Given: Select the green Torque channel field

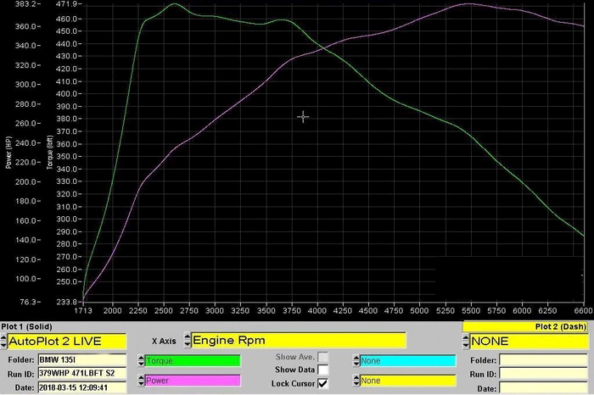Looking at the screenshot, I should pyautogui.click(x=193, y=361).
